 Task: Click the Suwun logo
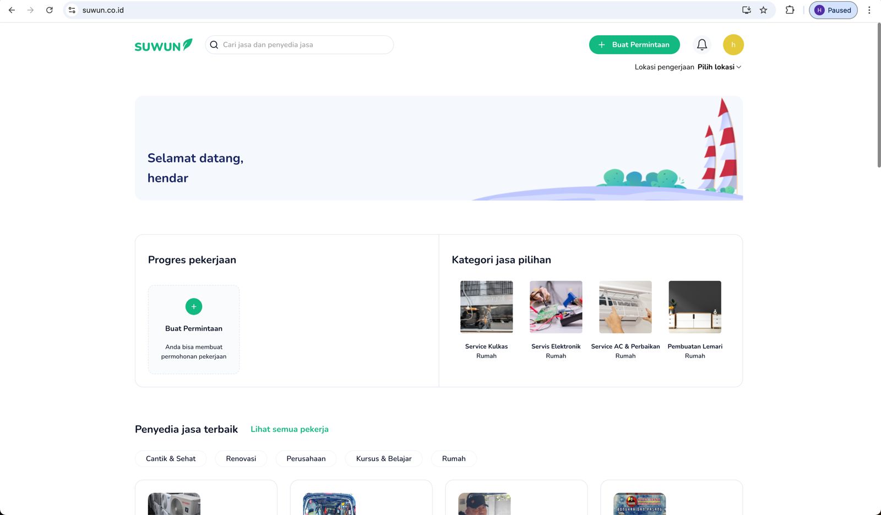tap(164, 45)
